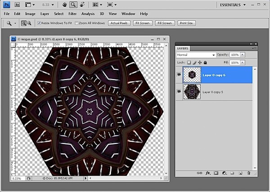
Task: Click the Print Size button
Action: (186, 23)
